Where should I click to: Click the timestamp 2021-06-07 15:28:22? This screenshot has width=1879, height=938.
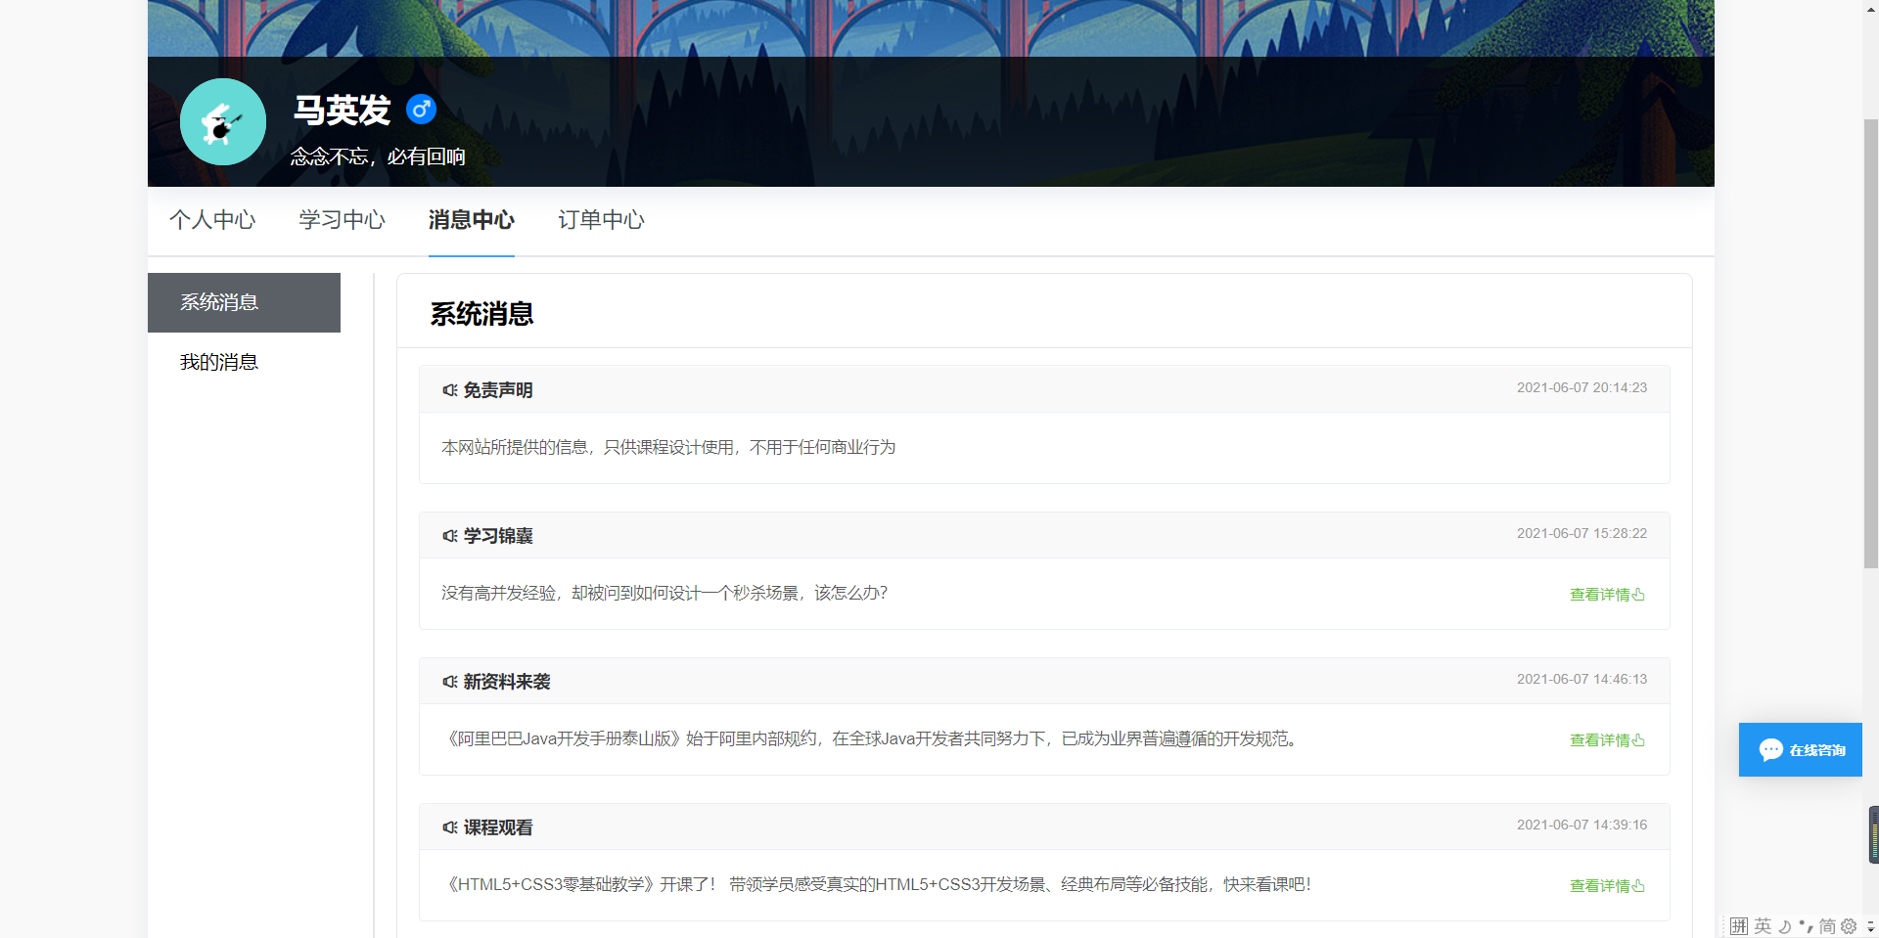click(x=1581, y=534)
